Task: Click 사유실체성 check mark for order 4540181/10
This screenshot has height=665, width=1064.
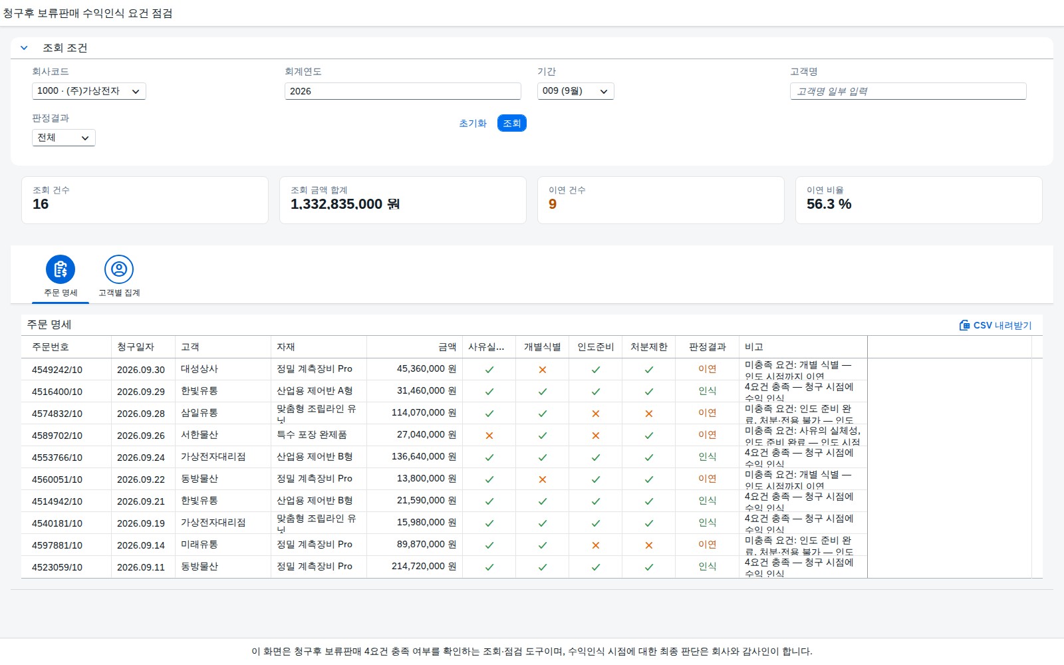Action: [x=489, y=523]
